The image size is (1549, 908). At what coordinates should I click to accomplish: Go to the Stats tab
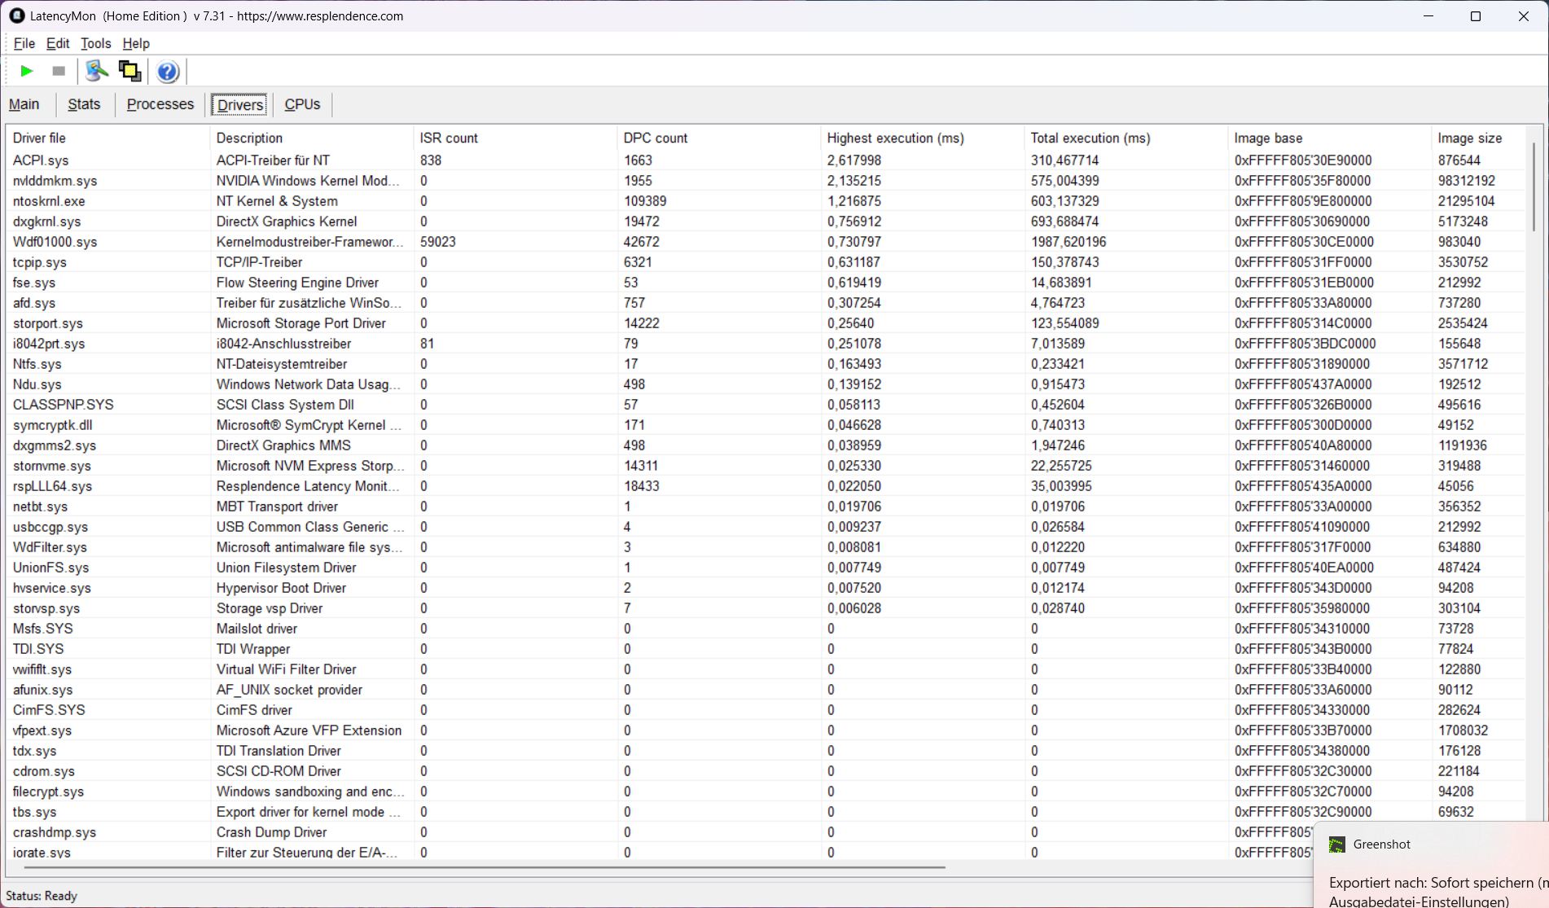click(x=84, y=104)
